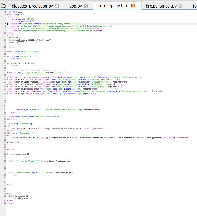Click the 'Breast Cancer Prediction' anchor line

click(x=39, y=161)
